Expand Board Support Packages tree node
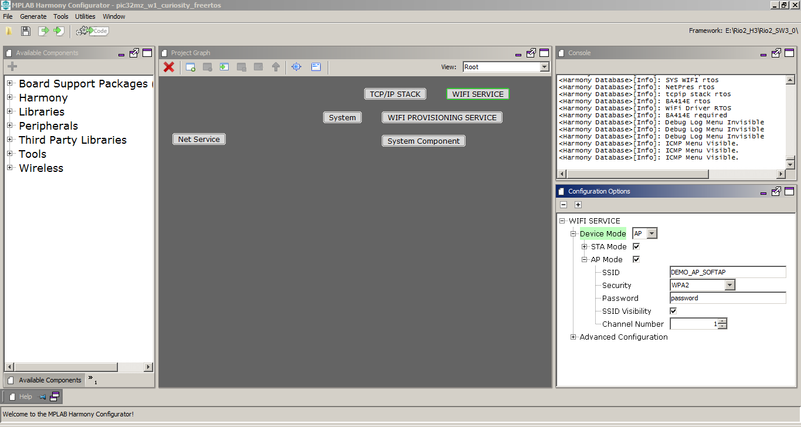Image resolution: width=801 pixels, height=427 pixels. tap(10, 83)
